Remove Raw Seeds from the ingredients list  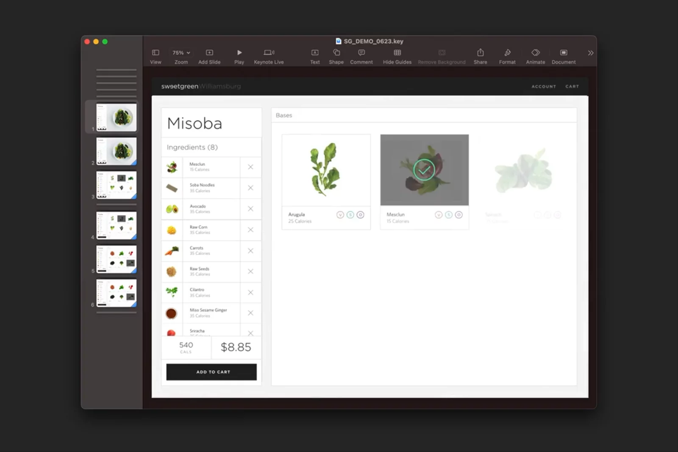(250, 272)
